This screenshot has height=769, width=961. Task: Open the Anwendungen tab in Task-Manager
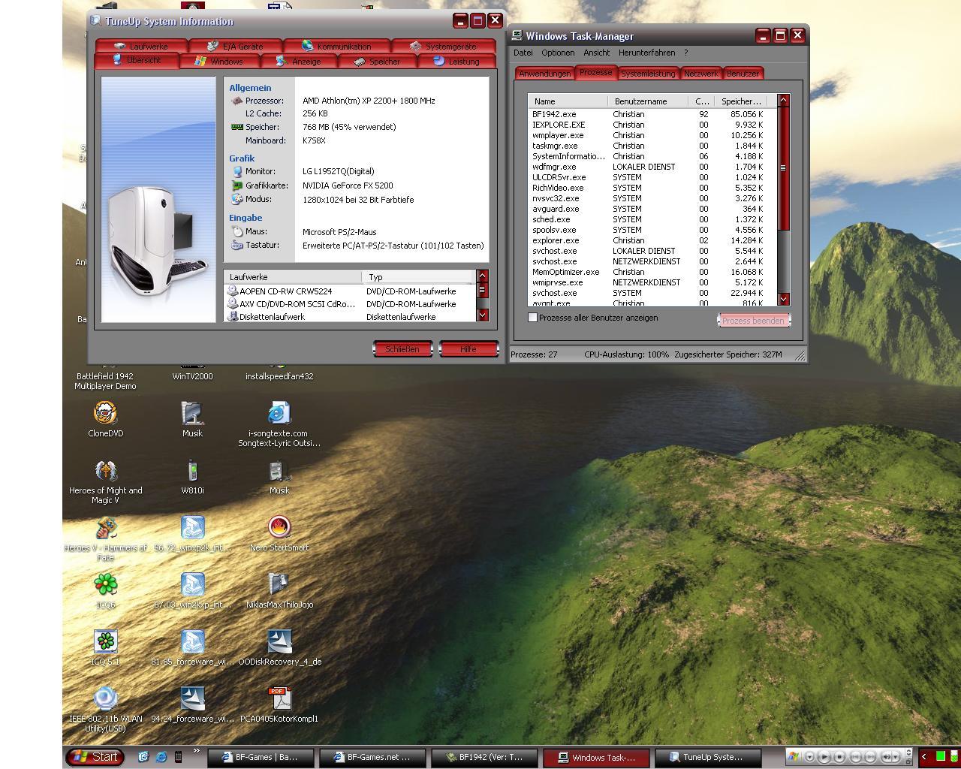pos(545,74)
